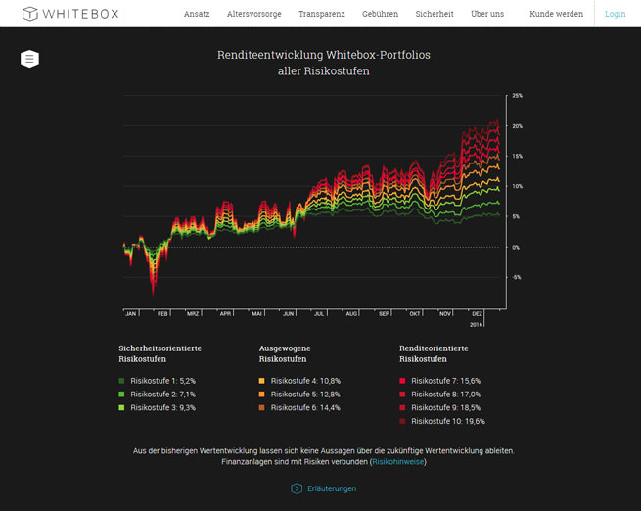Click the Risikostufe 8 red swatch
641x511 pixels.
[402, 395]
